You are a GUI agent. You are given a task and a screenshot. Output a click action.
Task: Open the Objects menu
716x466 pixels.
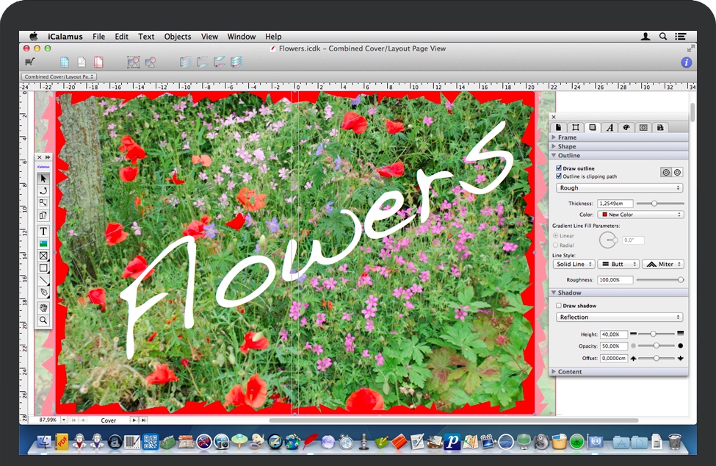[x=177, y=37]
